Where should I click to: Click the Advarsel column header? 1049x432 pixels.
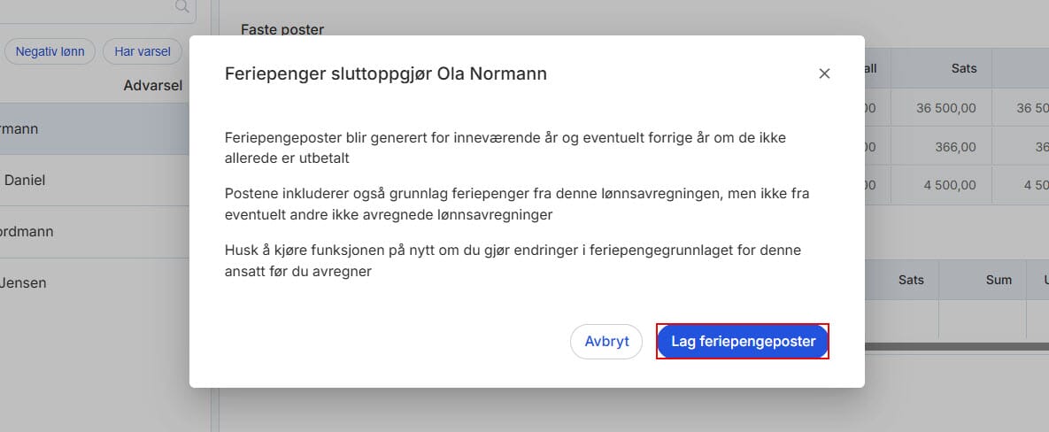pyautogui.click(x=152, y=86)
